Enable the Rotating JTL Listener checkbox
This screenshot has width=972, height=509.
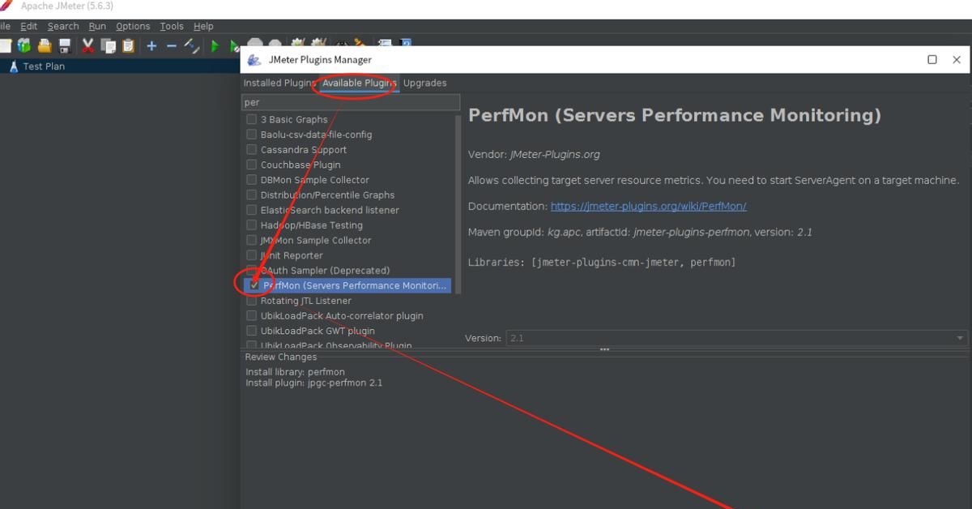[252, 301]
